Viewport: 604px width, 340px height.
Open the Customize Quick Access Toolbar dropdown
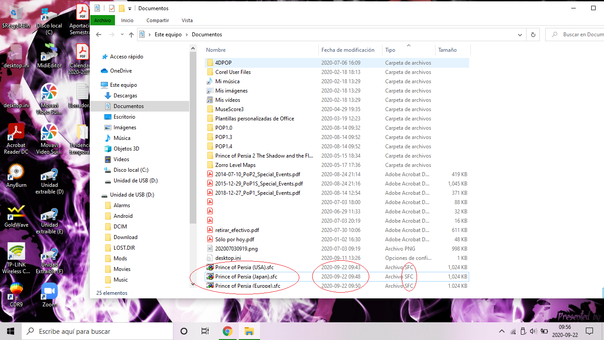130,8
